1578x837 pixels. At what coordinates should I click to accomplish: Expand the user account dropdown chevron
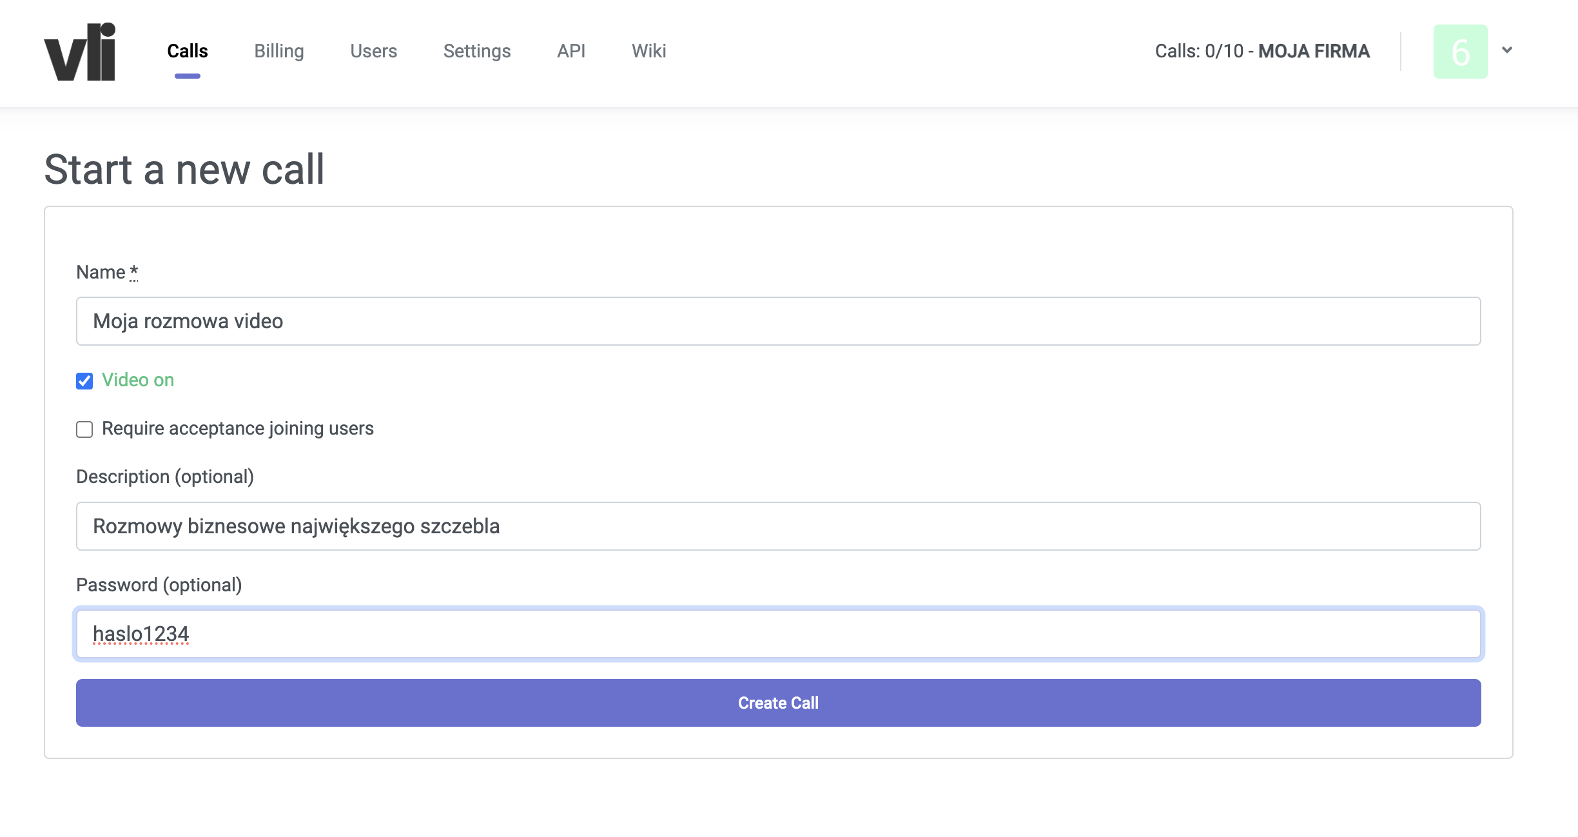(x=1506, y=50)
